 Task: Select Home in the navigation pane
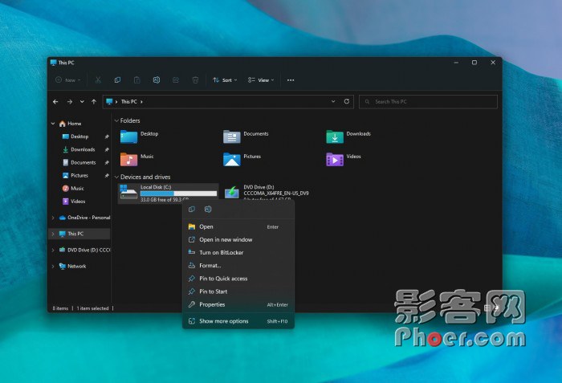click(75, 124)
